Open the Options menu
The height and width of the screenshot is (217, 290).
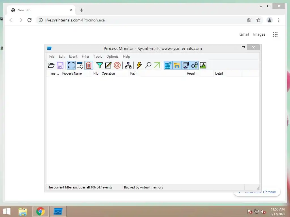pos(112,57)
